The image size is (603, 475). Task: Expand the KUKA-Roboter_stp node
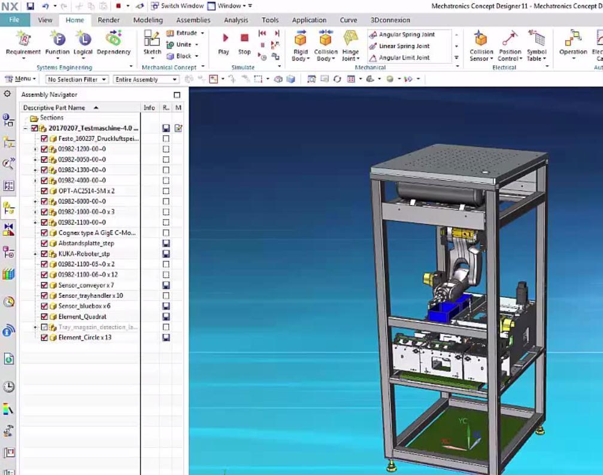35,254
